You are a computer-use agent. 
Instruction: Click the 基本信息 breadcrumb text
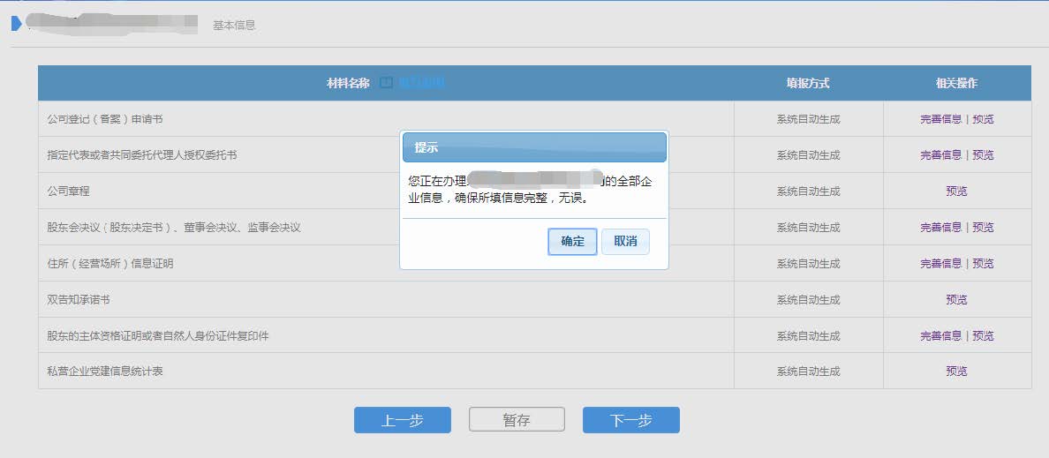click(x=234, y=26)
